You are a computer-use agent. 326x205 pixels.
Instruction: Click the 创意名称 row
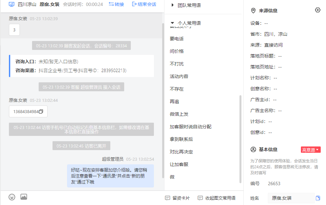click(264, 89)
